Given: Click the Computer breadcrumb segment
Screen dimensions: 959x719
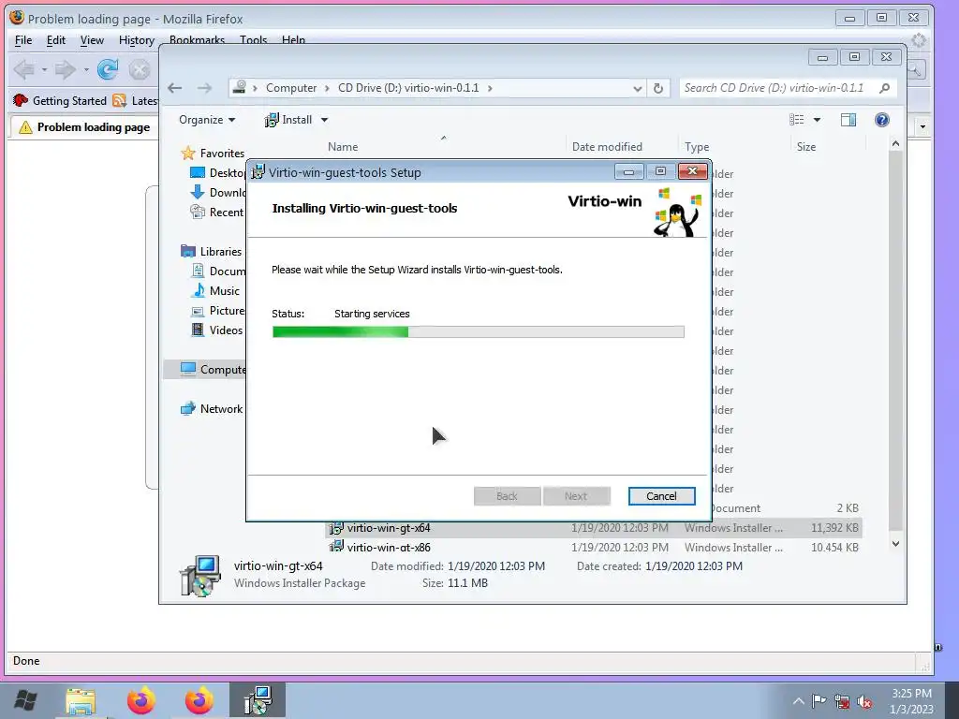Looking at the screenshot, I should (291, 88).
